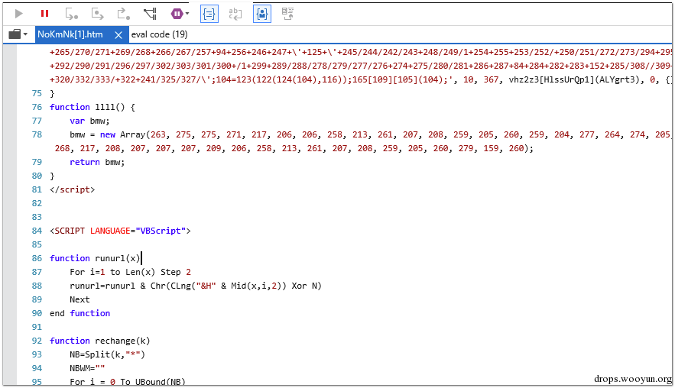Screen dimensions: 675x388
Task: Click the 'new Array(263' text on line 78
Action: pyautogui.click(x=133, y=134)
